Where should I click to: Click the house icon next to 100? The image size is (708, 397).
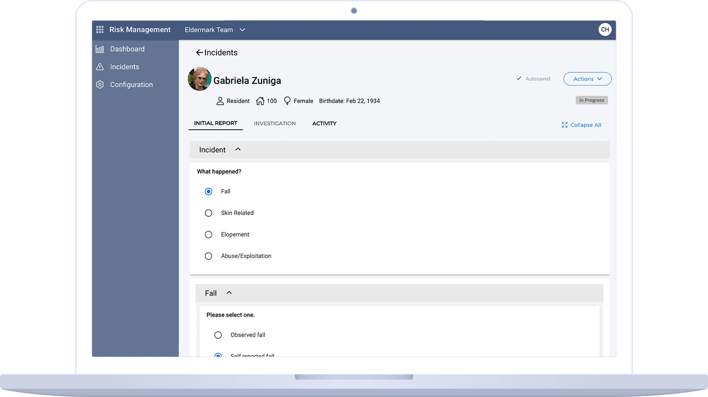click(x=260, y=101)
